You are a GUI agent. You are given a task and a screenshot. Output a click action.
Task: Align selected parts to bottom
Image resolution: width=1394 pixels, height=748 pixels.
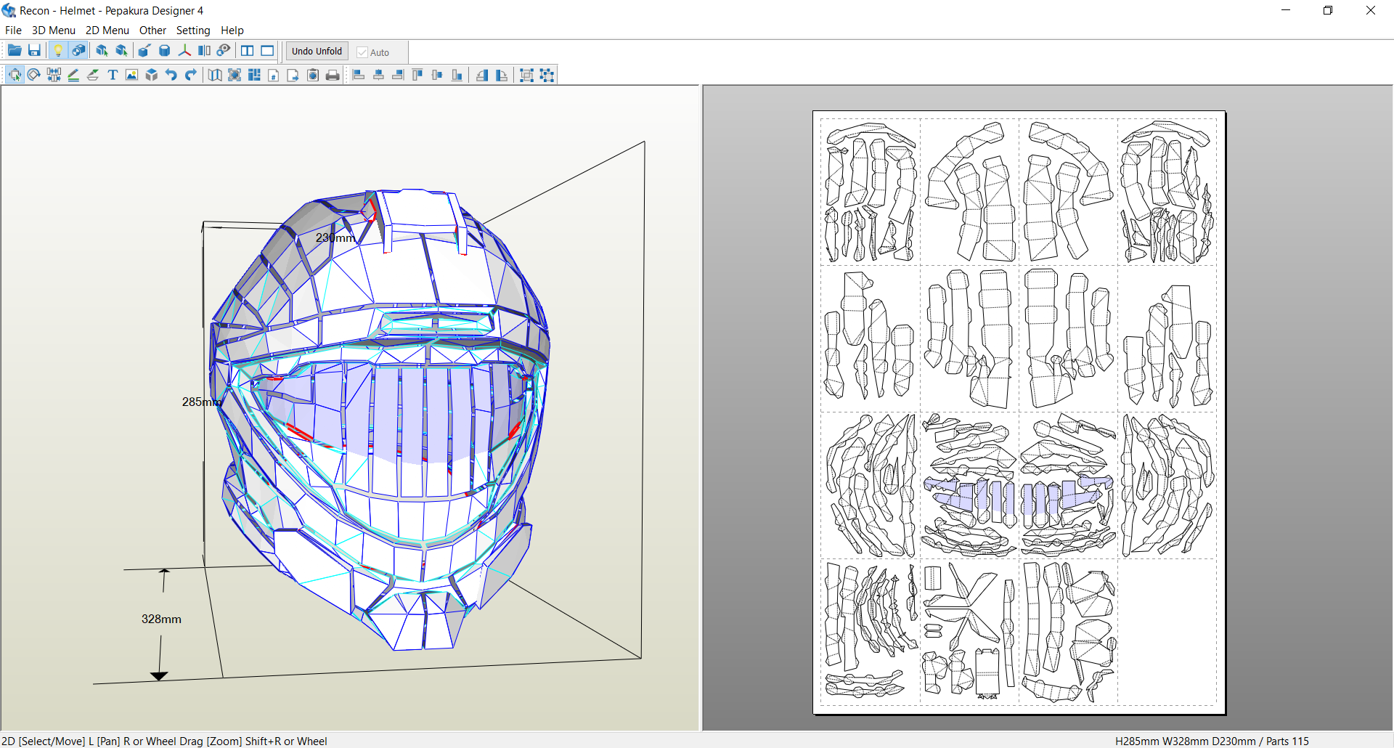click(x=457, y=75)
